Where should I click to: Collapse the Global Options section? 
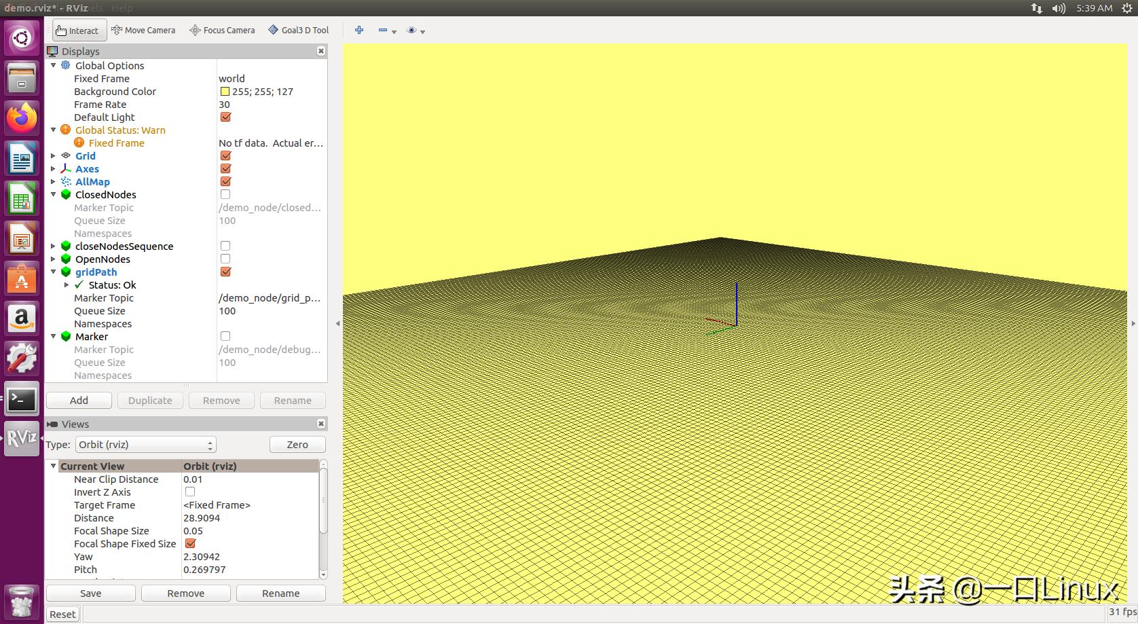coord(54,66)
